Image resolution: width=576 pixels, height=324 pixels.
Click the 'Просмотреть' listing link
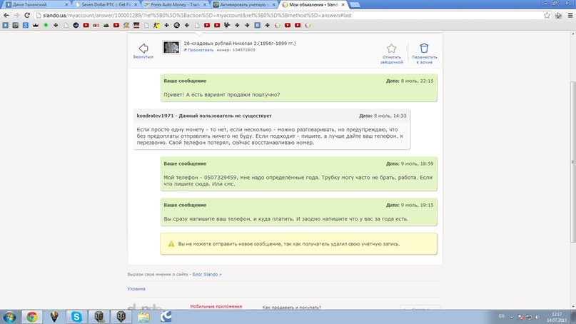pyautogui.click(x=200, y=51)
